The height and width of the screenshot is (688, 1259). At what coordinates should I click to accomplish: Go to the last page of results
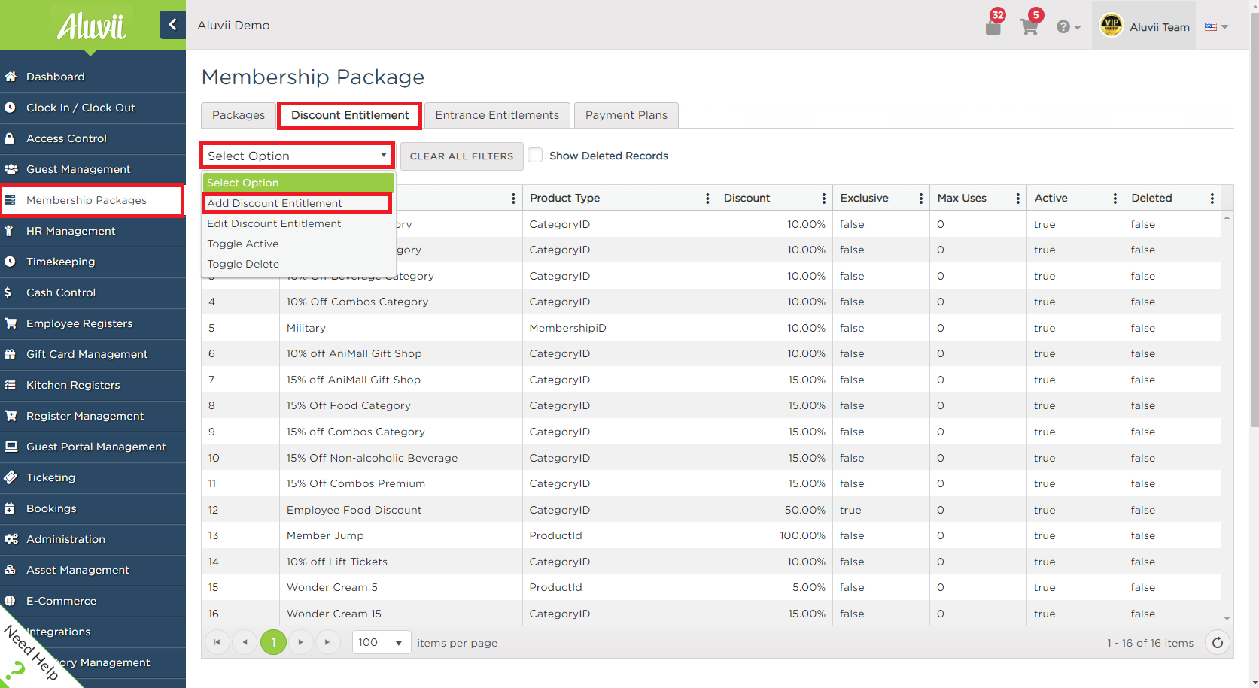coord(327,642)
